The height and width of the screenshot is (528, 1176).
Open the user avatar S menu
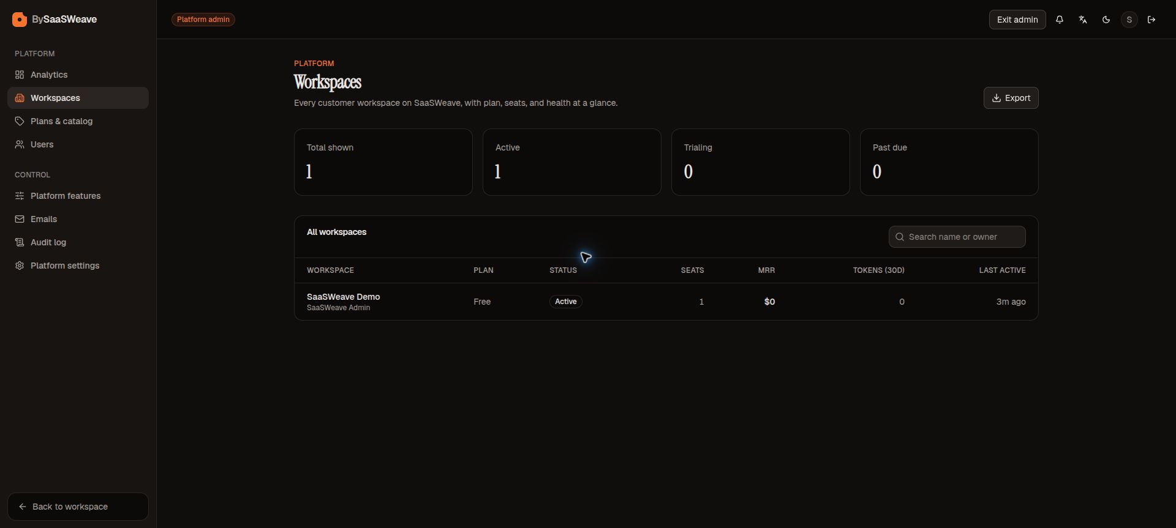point(1129,20)
